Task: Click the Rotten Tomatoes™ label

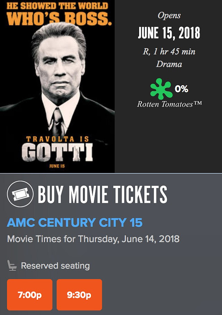Action: [169, 104]
